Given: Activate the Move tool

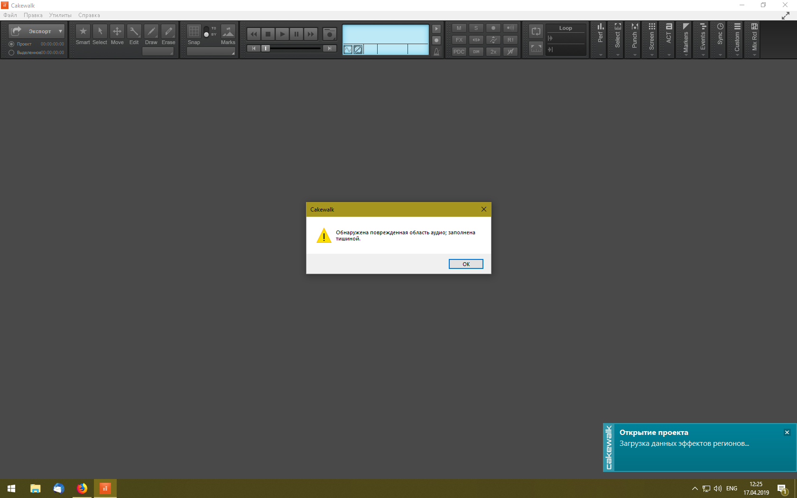Looking at the screenshot, I should pyautogui.click(x=117, y=32).
